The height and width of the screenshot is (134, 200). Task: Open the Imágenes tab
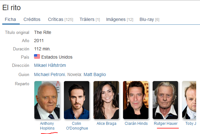pyautogui.click(x=119, y=19)
